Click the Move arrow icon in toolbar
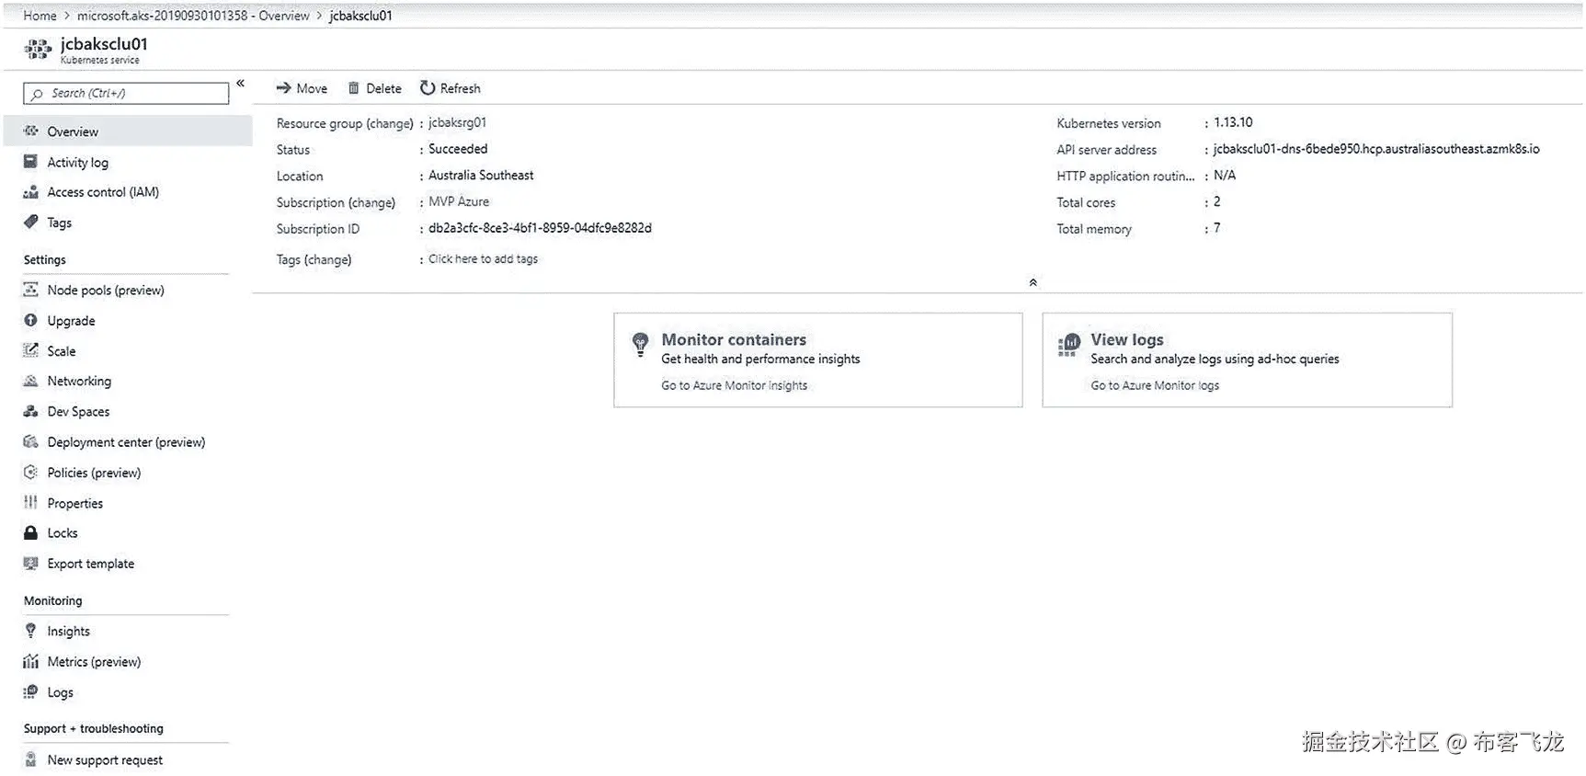1586x776 pixels. pyautogui.click(x=283, y=88)
